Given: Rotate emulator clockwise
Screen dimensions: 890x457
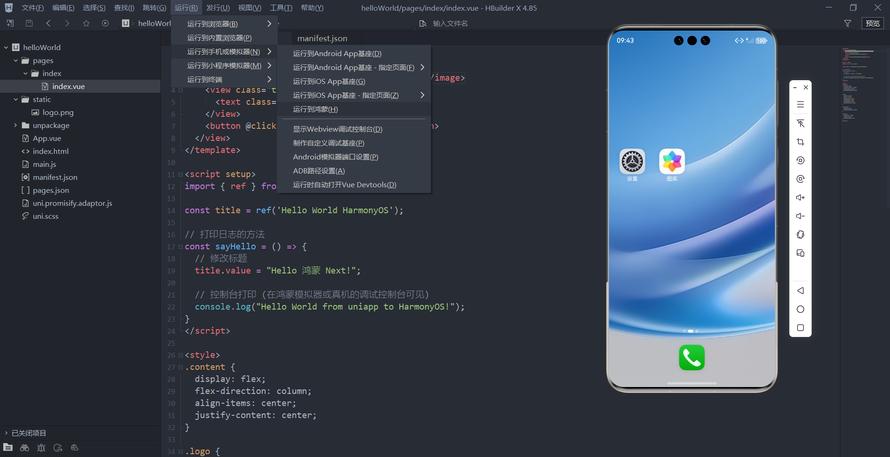Looking at the screenshot, I should pos(800,179).
